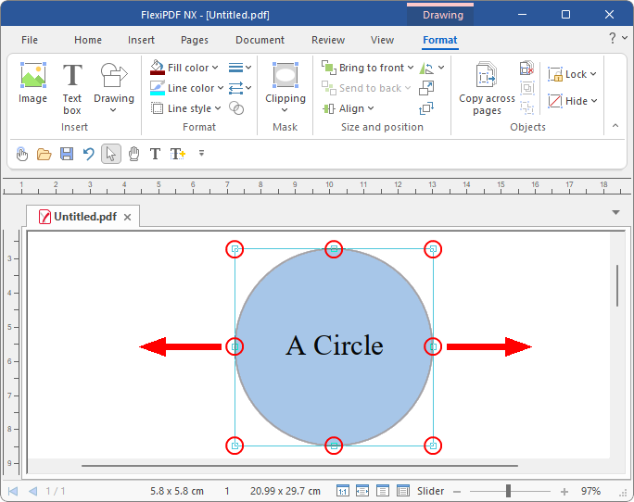Toggle the fit width view button

tap(362, 491)
